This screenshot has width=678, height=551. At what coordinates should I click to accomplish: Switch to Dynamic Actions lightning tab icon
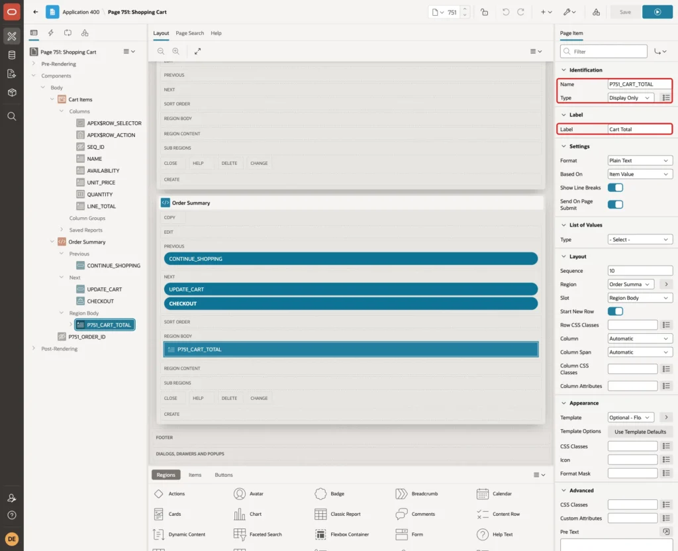click(x=50, y=33)
